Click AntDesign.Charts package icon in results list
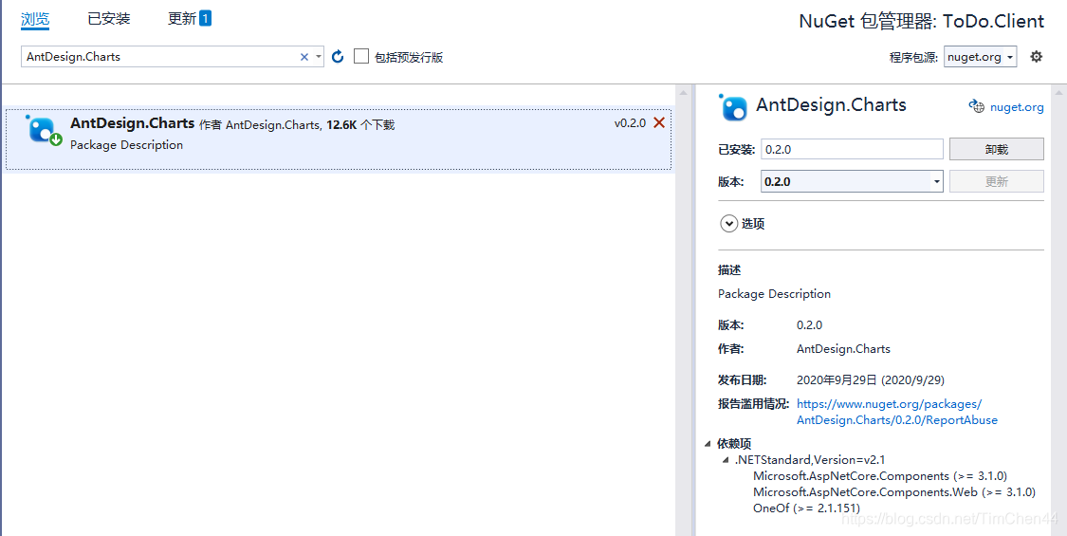1067x536 pixels. [44, 130]
